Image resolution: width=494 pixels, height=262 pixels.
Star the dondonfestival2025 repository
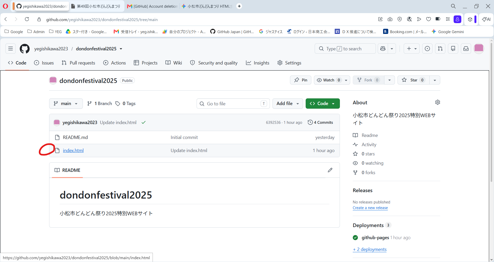[x=413, y=80]
